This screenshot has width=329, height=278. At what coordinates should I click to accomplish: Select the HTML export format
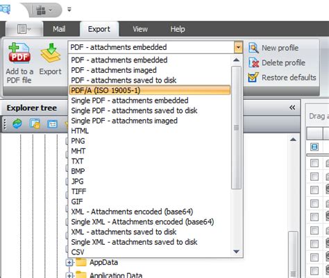click(149, 131)
